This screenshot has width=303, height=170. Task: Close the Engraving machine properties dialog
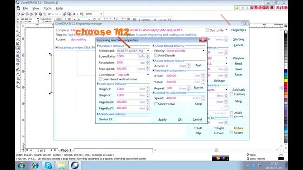203,40
